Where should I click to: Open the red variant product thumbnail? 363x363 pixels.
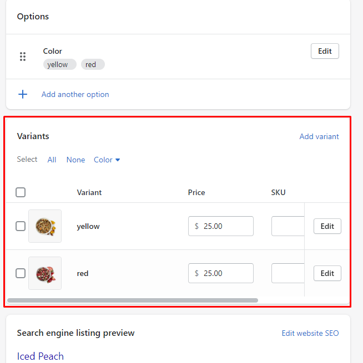[x=45, y=273]
